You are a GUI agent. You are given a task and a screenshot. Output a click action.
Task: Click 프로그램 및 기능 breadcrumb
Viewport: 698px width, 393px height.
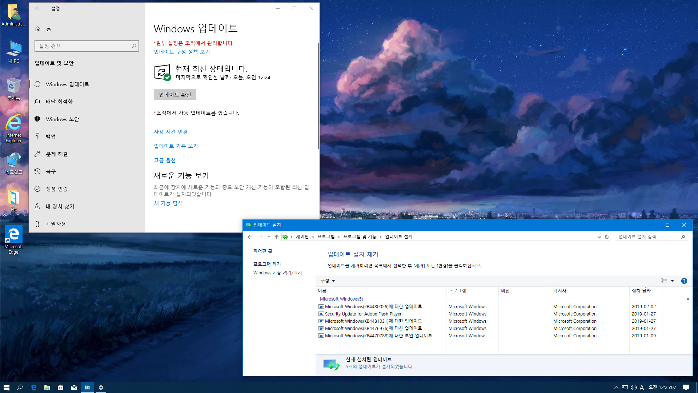[360, 237]
